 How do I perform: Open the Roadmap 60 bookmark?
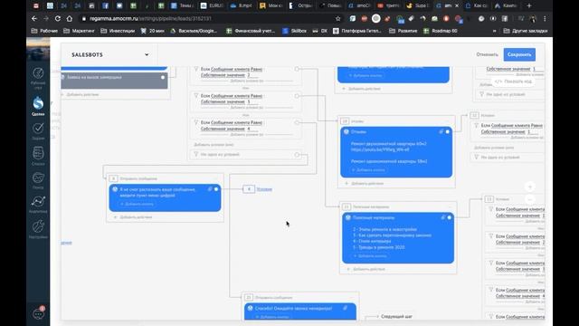[441, 31]
